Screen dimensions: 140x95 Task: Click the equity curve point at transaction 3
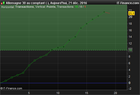tap(18, 75)
